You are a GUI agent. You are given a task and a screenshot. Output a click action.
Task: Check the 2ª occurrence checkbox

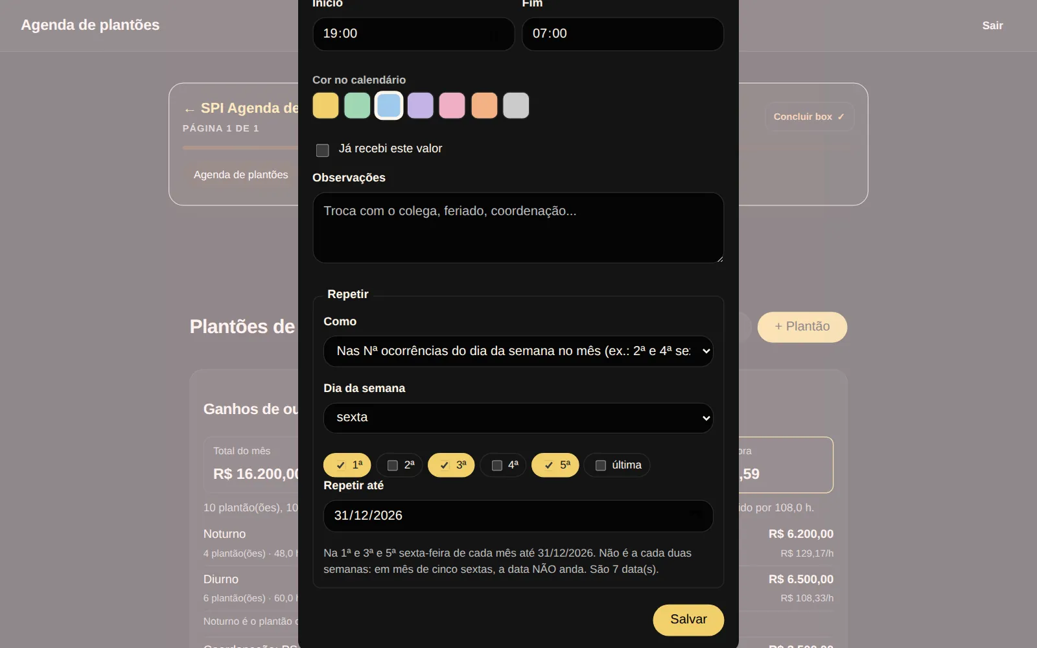click(393, 465)
